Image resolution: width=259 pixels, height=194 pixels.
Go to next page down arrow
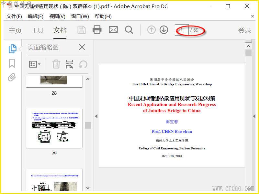point(164,30)
